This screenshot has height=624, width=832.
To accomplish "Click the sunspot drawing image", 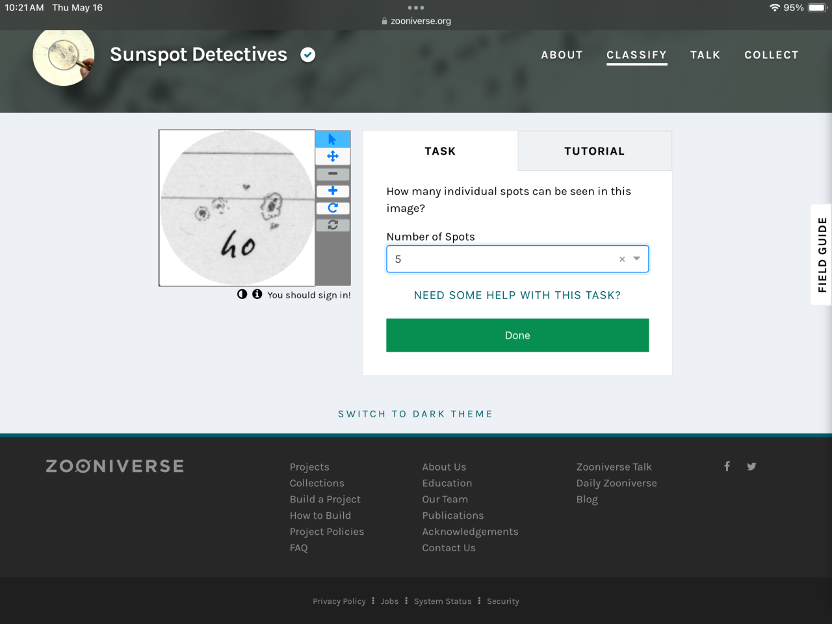I will pos(237,208).
